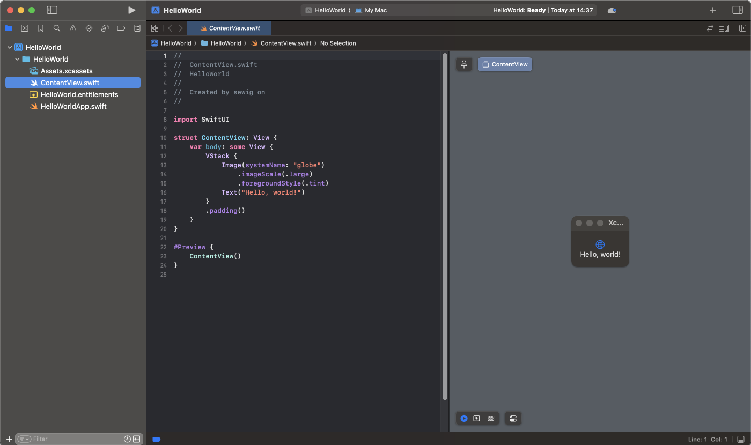Open the Report navigator icon
Screen dimensions: 751x445
click(x=137, y=28)
